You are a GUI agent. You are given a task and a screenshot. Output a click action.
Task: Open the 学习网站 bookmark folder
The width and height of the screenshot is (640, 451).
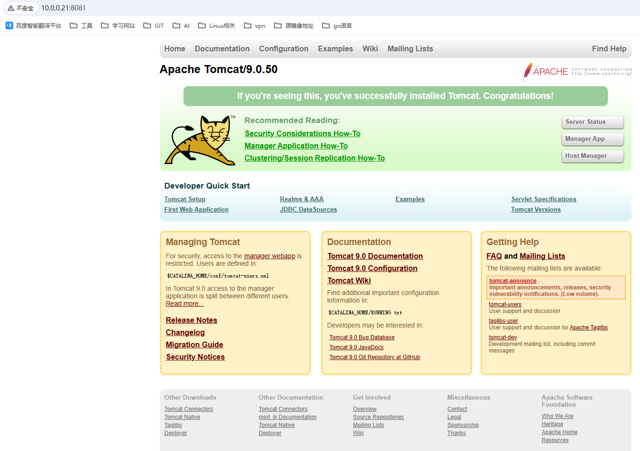coord(118,25)
